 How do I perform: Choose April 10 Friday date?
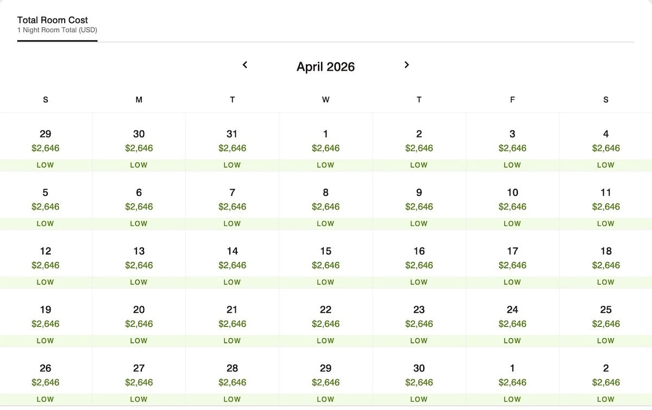click(512, 201)
